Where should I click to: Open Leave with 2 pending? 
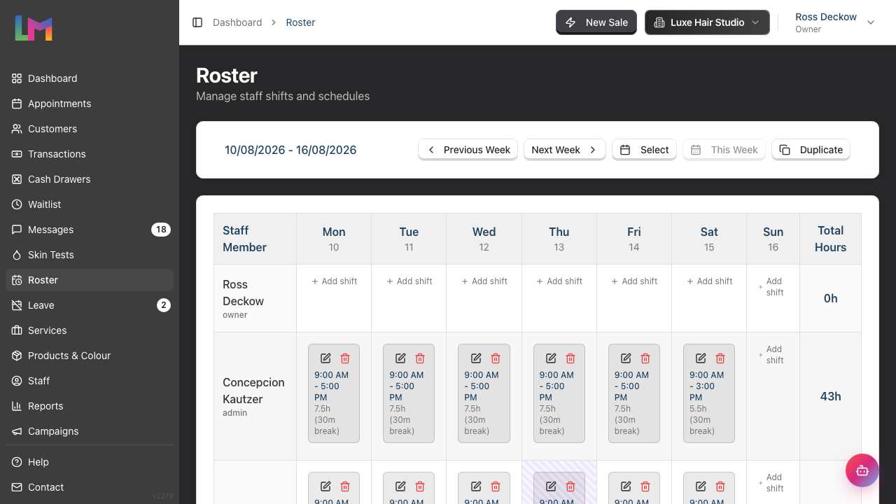click(x=90, y=305)
